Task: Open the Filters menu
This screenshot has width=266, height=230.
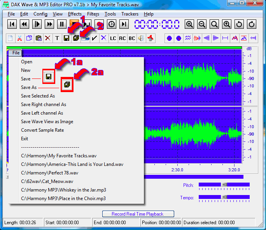Action: 93,14
